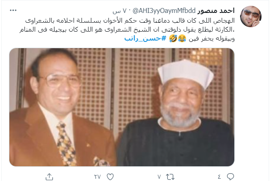Viewport: 270px width, 181px height.
Task: Click the last text line starting with وبيقوله
Action: pos(212,39)
